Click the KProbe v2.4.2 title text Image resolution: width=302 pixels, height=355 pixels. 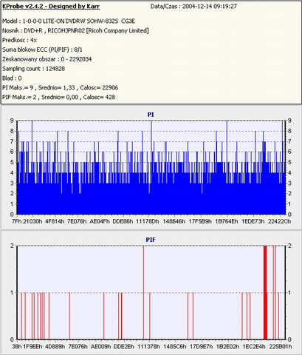tap(51, 7)
